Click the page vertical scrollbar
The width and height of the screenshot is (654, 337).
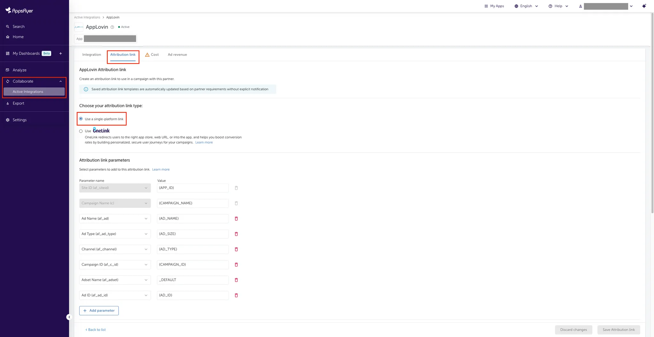pyautogui.click(x=652, y=113)
